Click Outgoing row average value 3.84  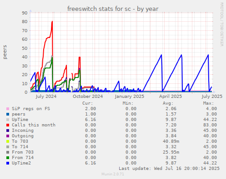(171, 136)
